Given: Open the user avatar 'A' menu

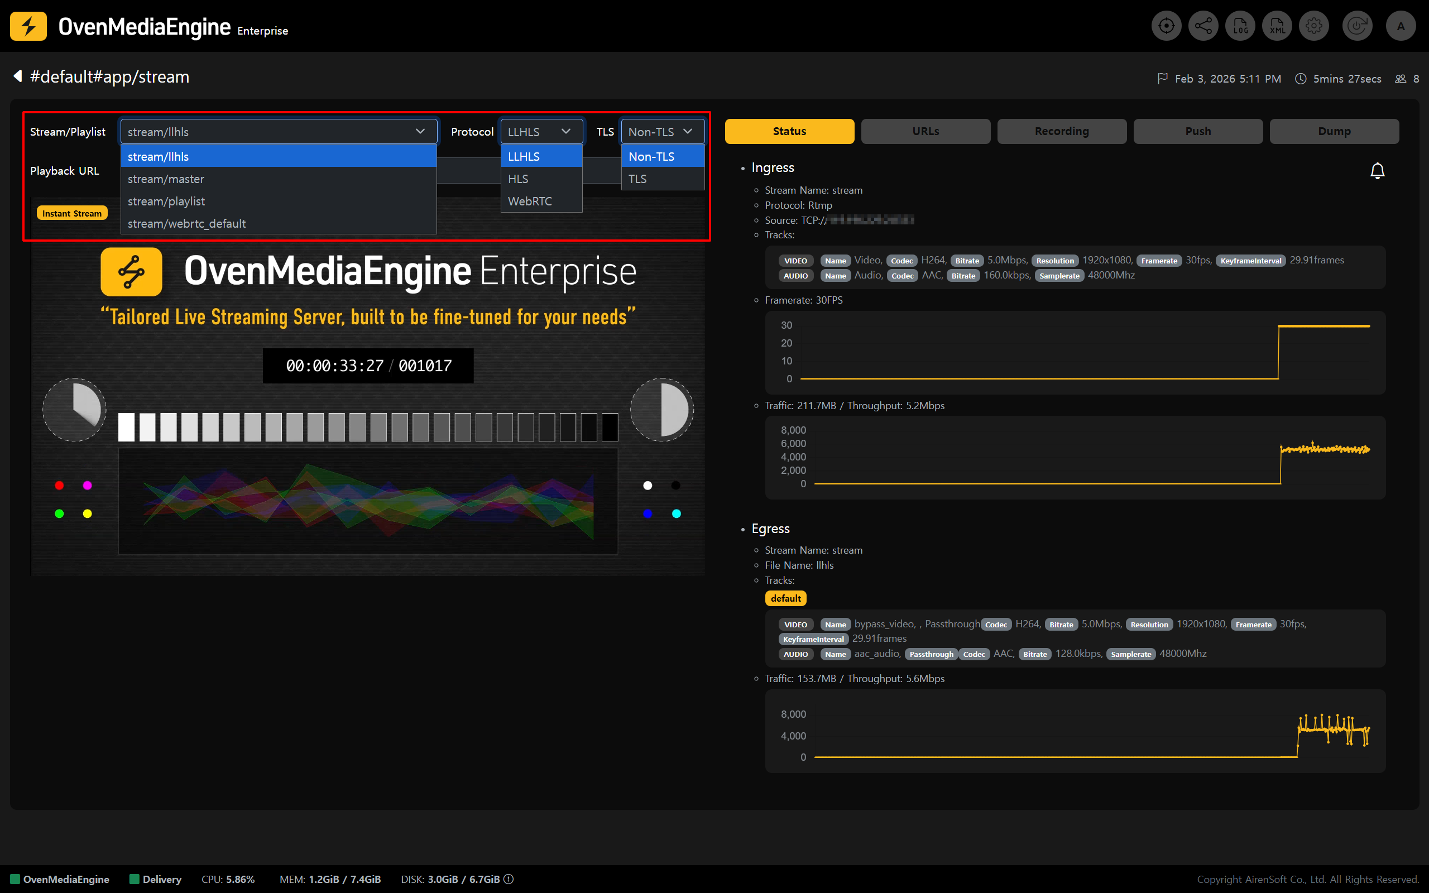Looking at the screenshot, I should [x=1401, y=26].
